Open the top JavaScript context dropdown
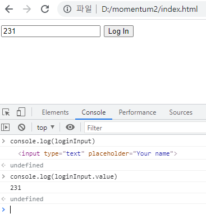The height and width of the screenshot is (218, 206). tap(45, 128)
